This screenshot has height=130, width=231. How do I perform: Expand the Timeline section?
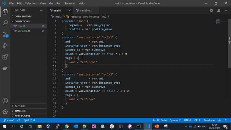[x=29, y=111]
